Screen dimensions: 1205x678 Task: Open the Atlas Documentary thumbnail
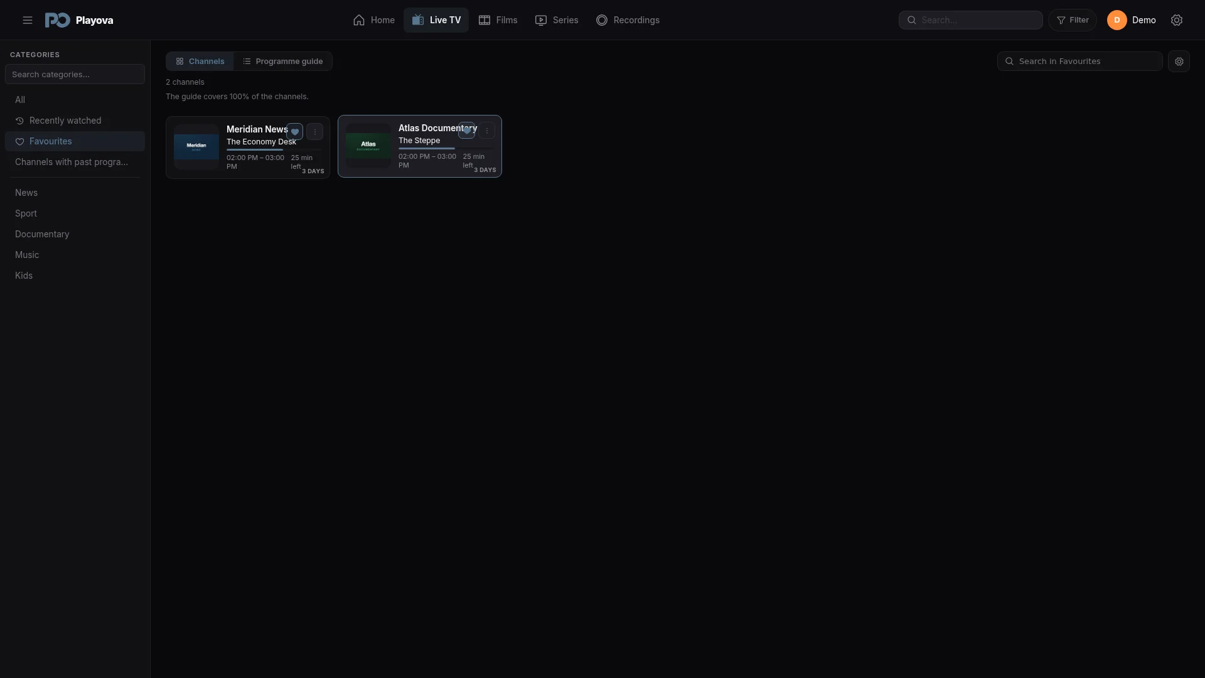[x=368, y=146]
